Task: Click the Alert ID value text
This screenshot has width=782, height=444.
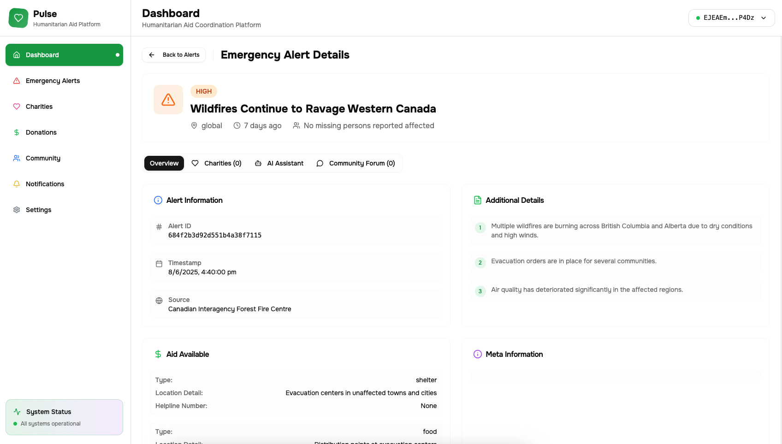Action: coord(215,235)
